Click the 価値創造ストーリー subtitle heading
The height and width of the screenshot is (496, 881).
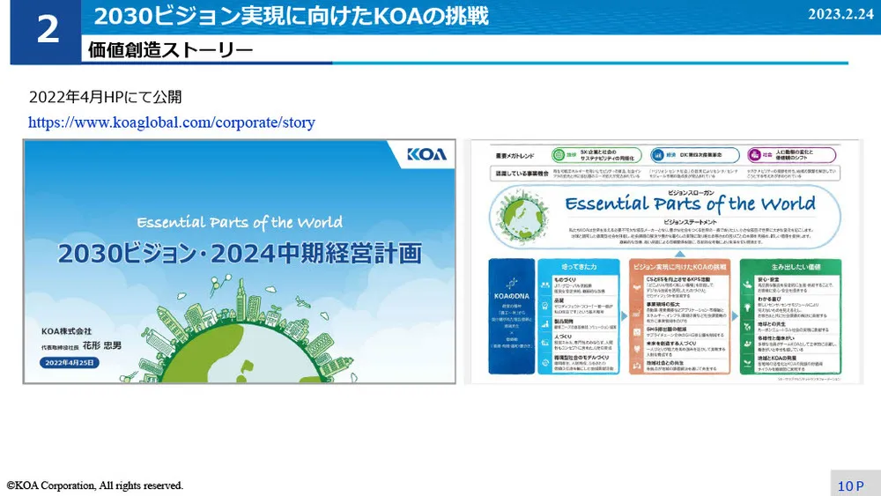(x=171, y=50)
